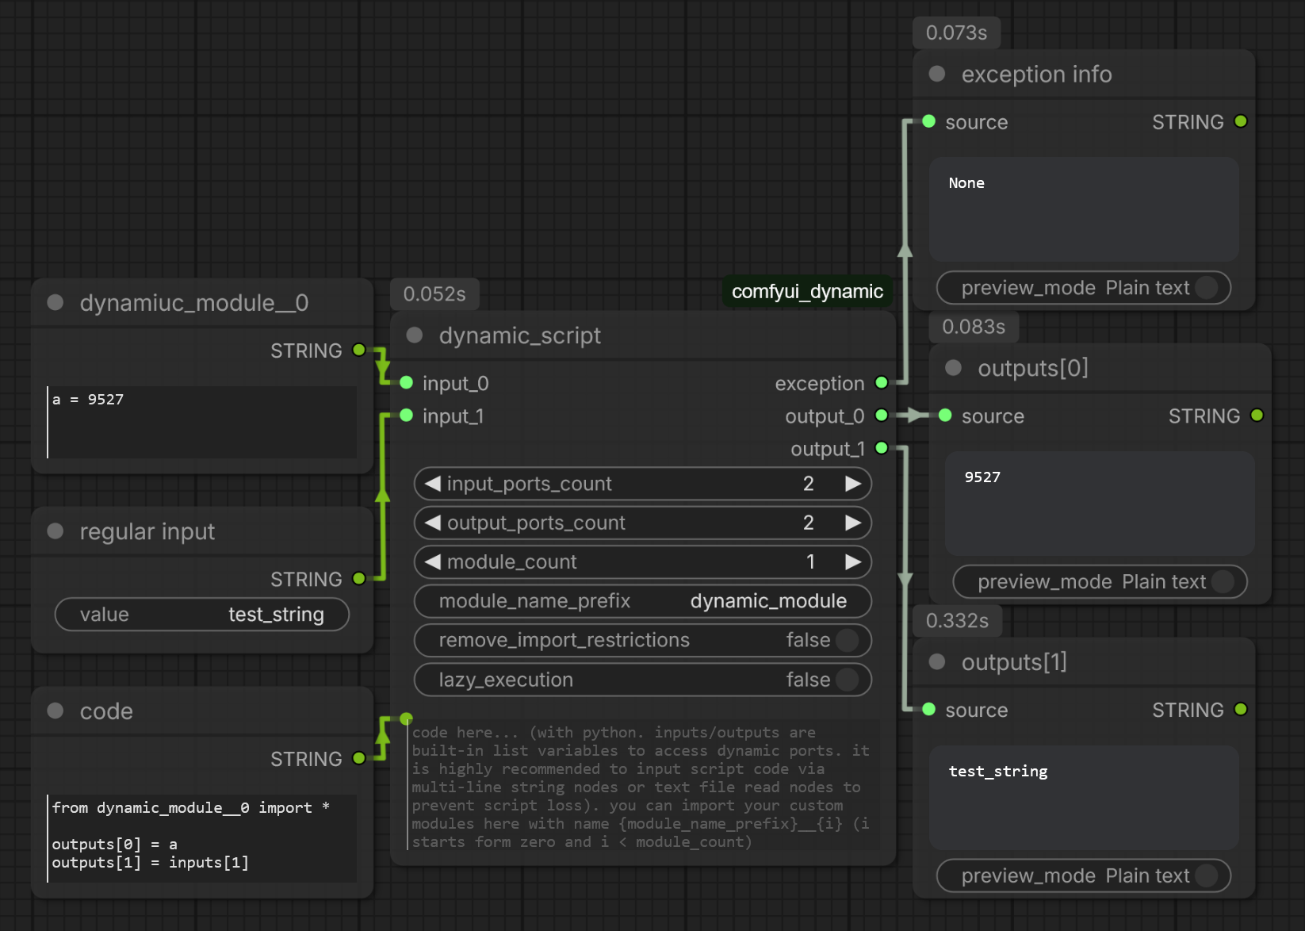Collapse the dynamic_script node via its dot
This screenshot has width=1305, height=931.
[x=415, y=335]
